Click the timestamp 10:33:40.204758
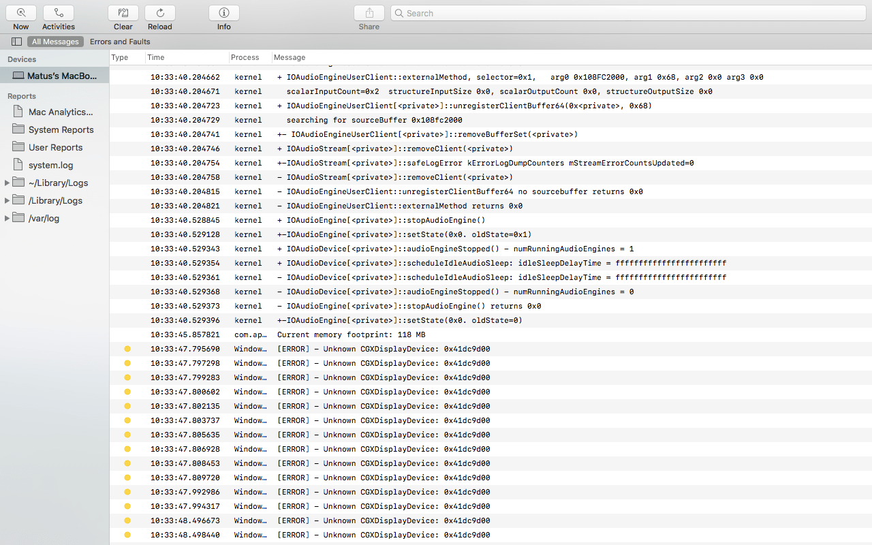 [185, 177]
